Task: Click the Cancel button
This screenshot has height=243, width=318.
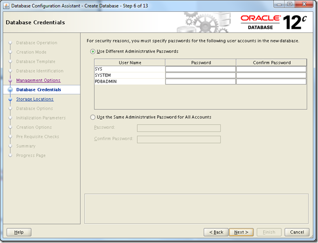Action: pos(297,232)
